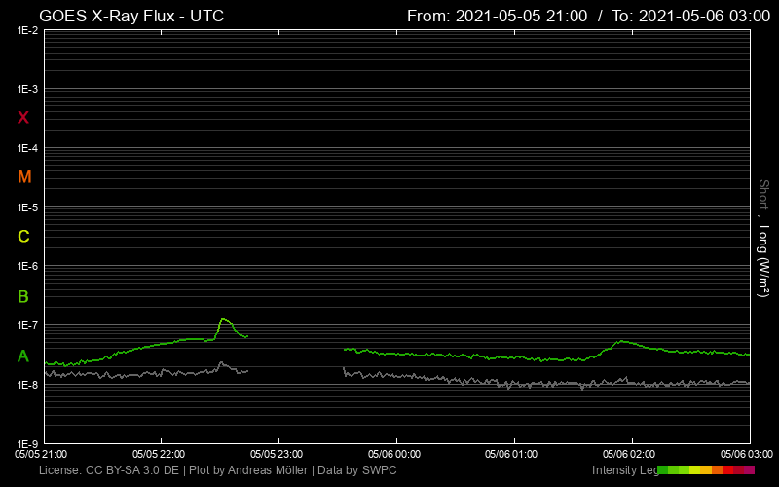Viewport: 779px width, 487px height.
Task: Click the 05/06 03:00 time axis label
Action: point(747,454)
